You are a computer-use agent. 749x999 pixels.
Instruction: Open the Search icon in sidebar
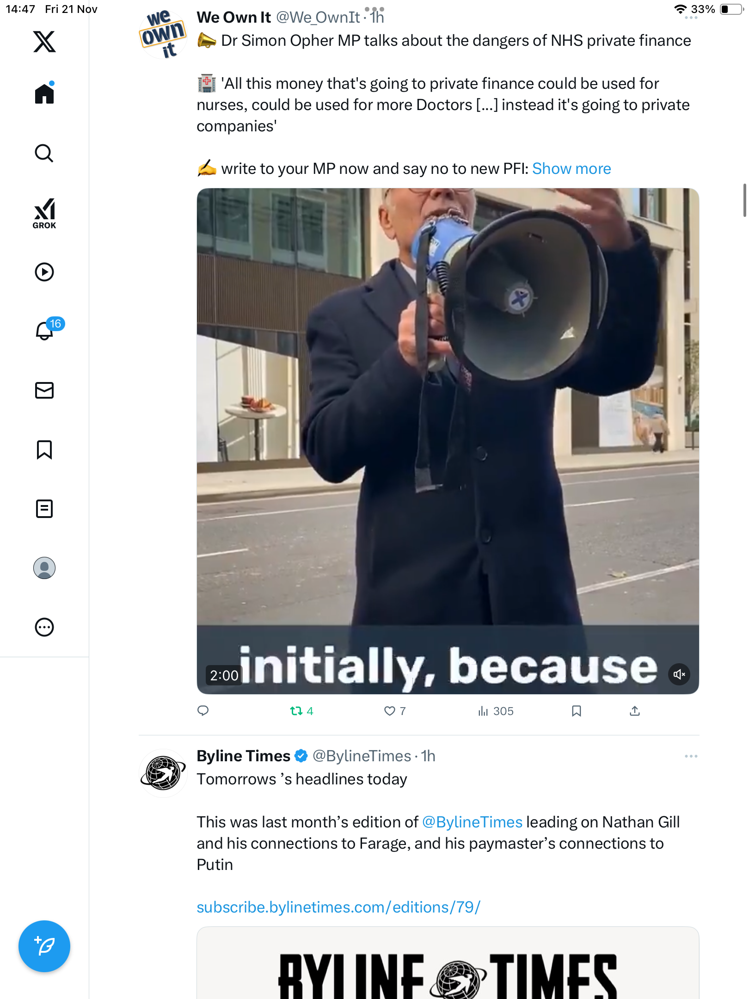point(44,153)
